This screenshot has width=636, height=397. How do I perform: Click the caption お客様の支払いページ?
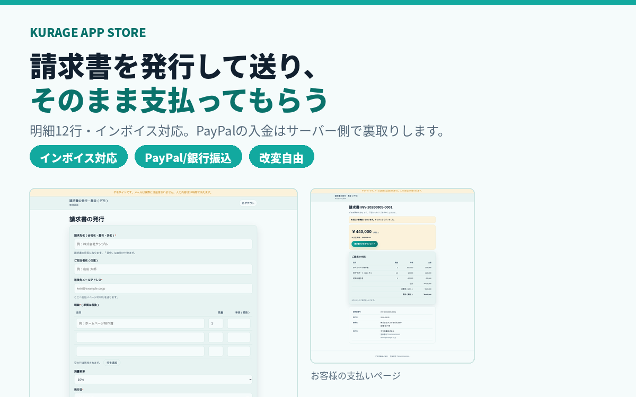coord(356,376)
